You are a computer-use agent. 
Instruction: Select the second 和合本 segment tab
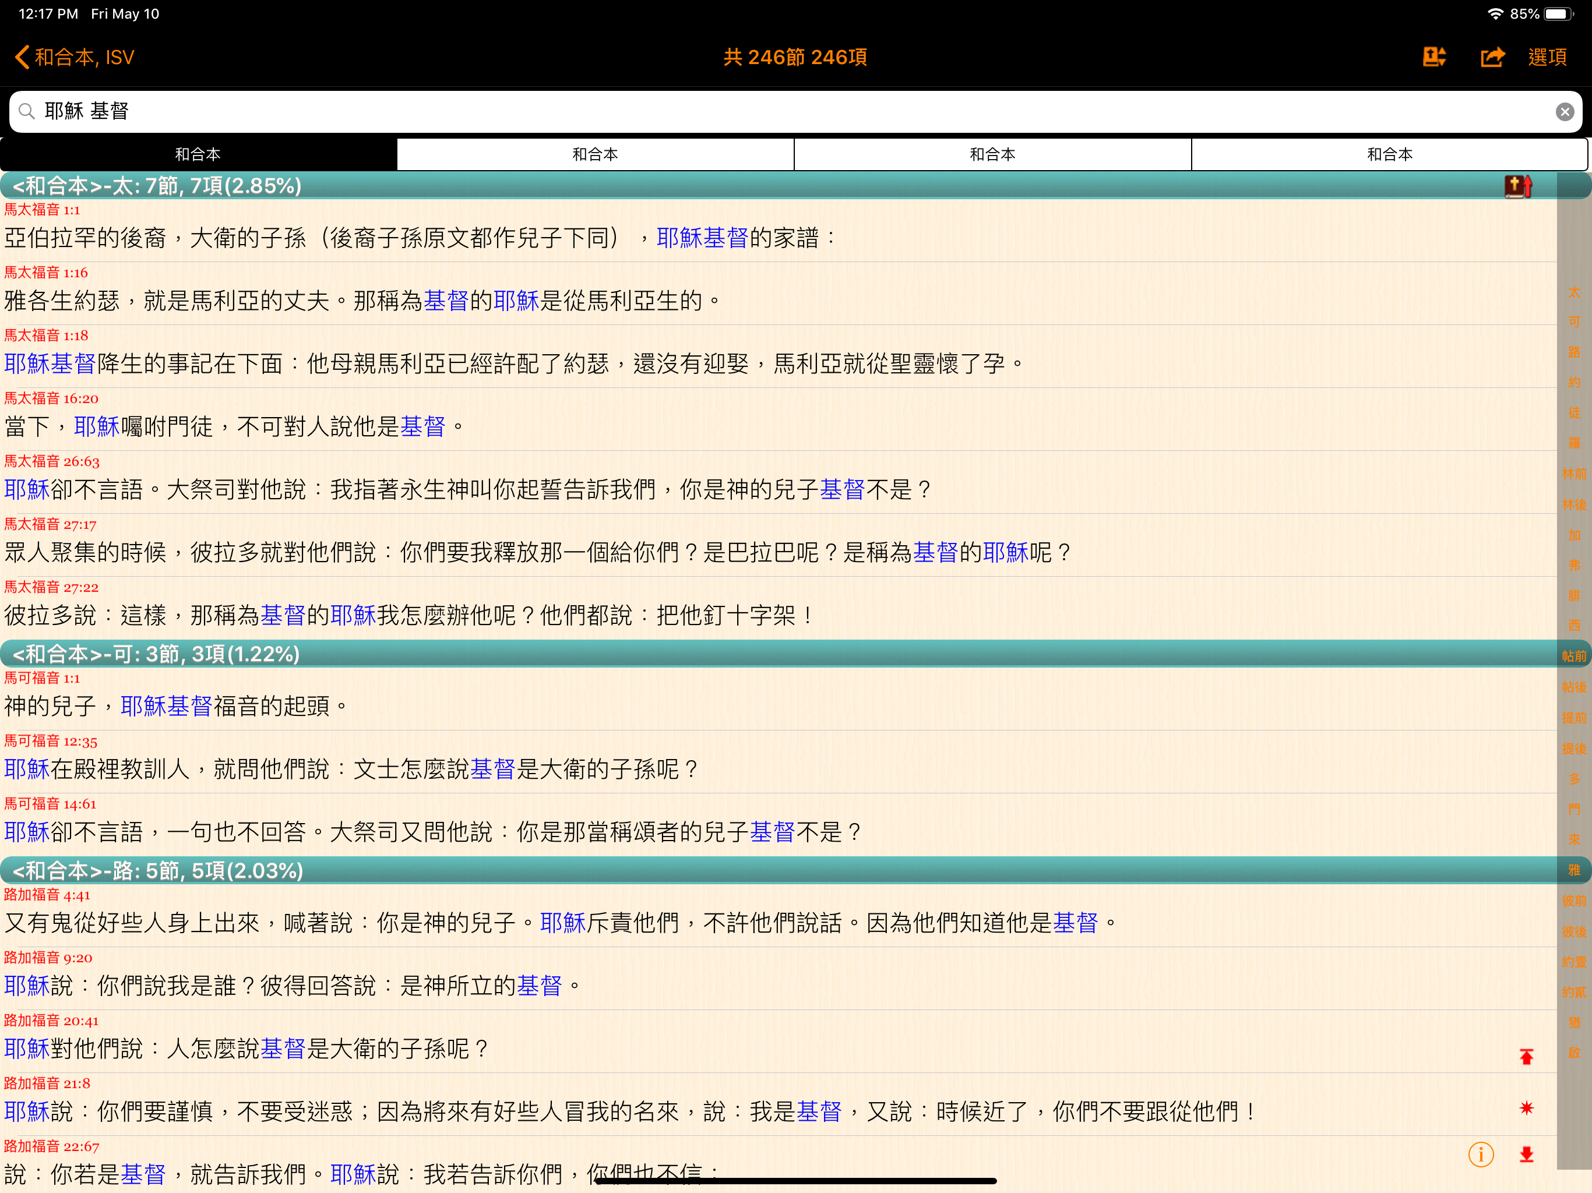coord(595,154)
